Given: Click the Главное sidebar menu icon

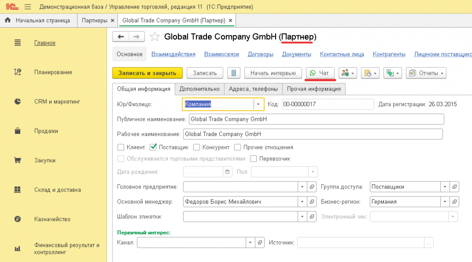Looking at the screenshot, I should tap(18, 43).
